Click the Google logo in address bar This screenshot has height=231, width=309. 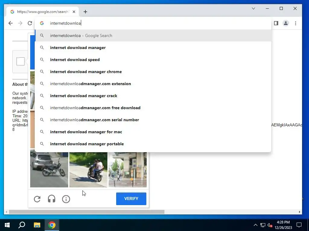42,23
